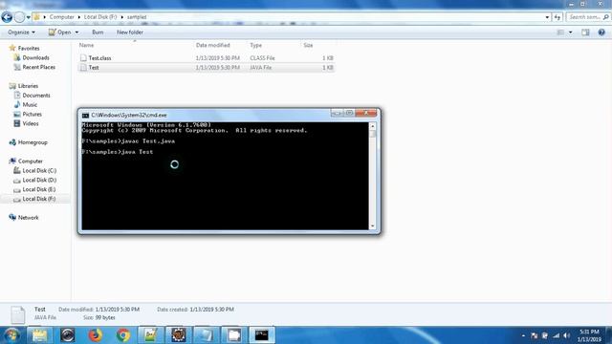Click the Open toolbar button
The height and width of the screenshot is (344, 612).
[59, 32]
